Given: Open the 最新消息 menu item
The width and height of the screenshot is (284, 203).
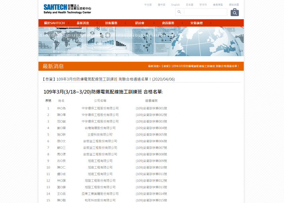Looking at the screenshot, I should [x=83, y=23].
